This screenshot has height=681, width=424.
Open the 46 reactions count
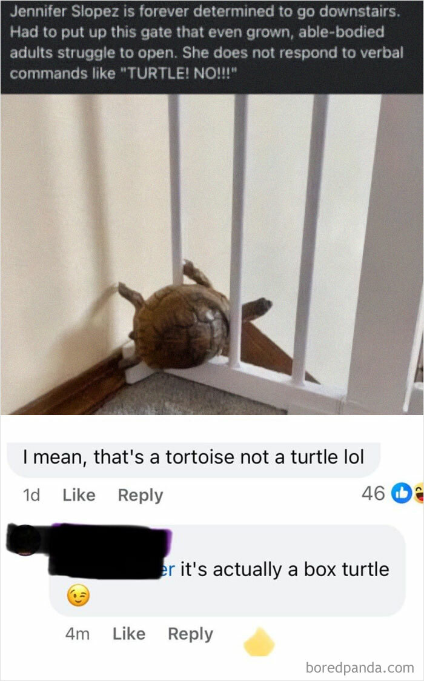pos(373,493)
